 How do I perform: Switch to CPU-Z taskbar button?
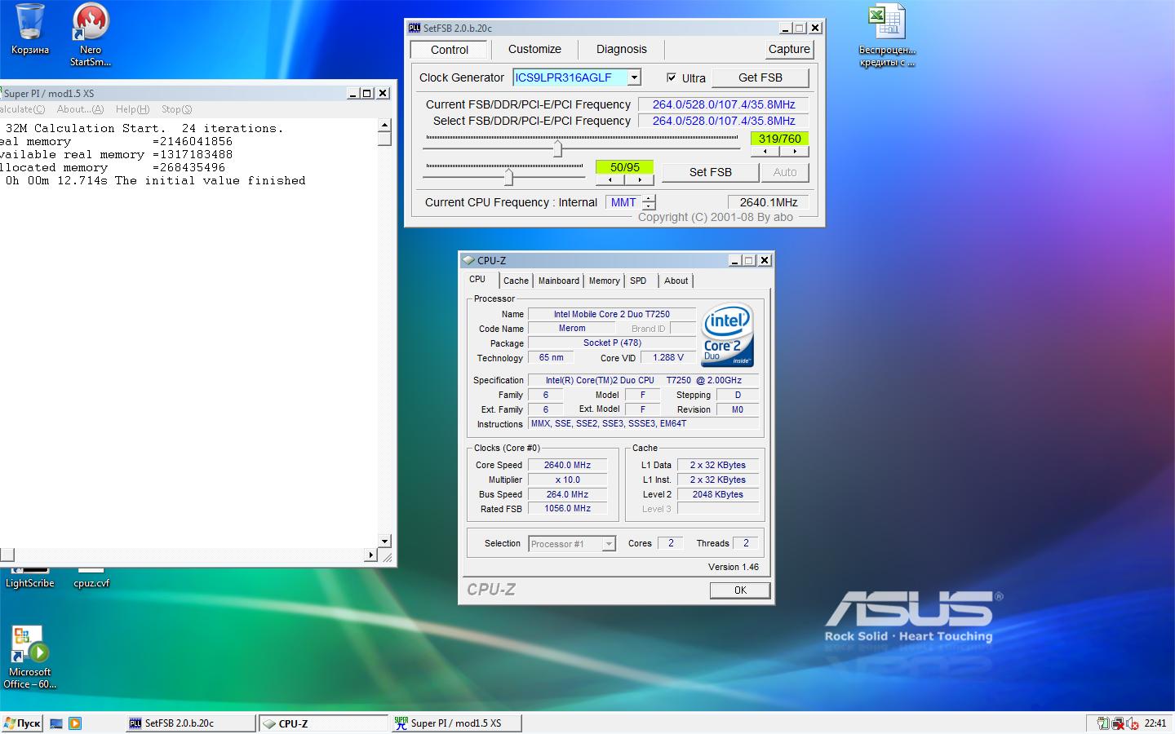(x=323, y=723)
